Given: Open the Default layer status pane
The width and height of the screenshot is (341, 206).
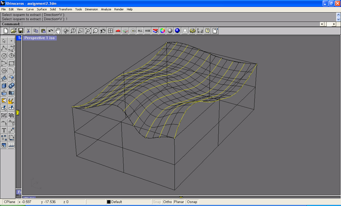Looking at the screenshot, I should tap(128, 202).
